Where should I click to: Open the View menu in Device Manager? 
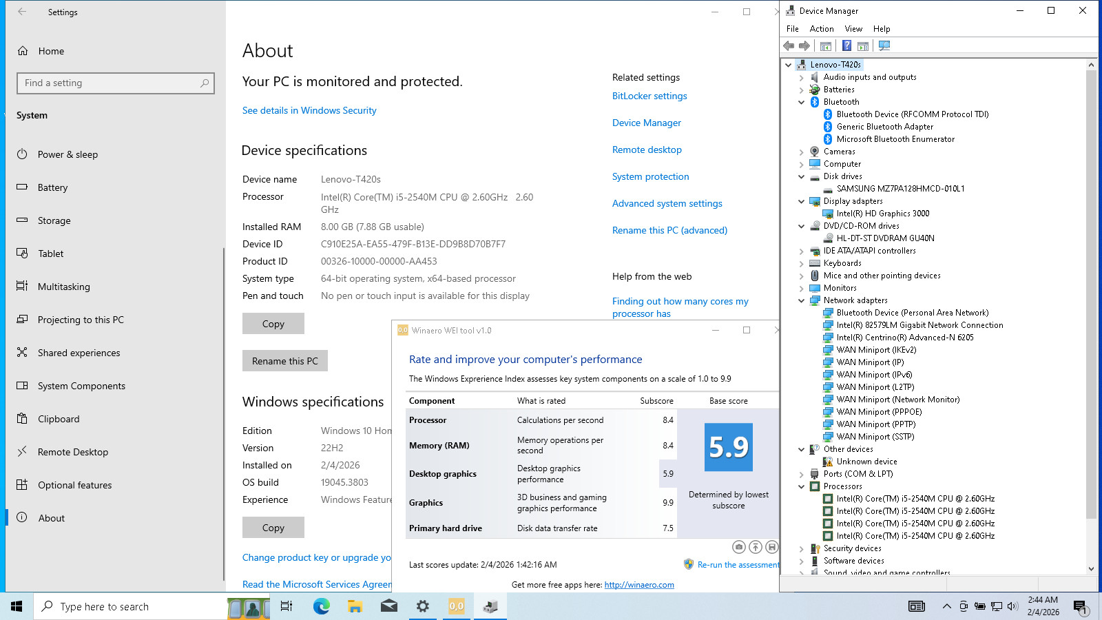[x=853, y=29]
